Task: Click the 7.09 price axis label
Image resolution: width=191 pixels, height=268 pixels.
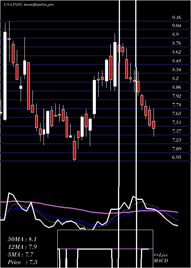Action: pyautogui.click(x=176, y=149)
